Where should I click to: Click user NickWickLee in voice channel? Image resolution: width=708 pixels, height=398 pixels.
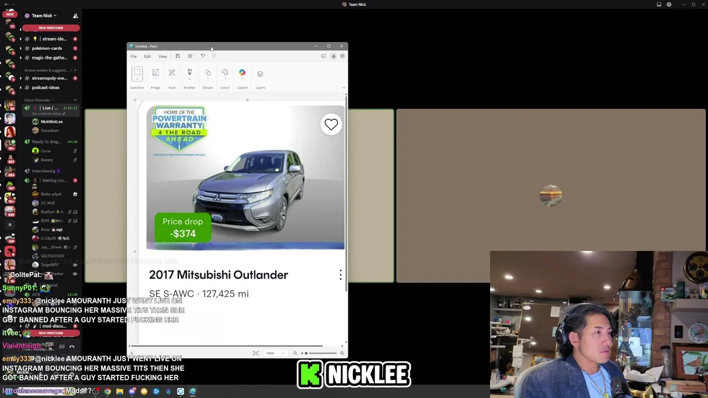(51, 122)
